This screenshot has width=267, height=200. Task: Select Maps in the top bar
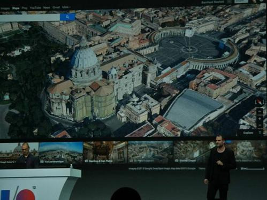click(16, 8)
